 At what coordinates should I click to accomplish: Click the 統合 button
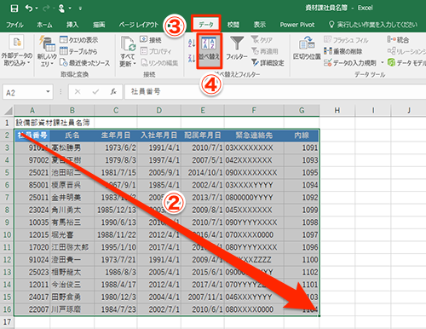(398, 40)
